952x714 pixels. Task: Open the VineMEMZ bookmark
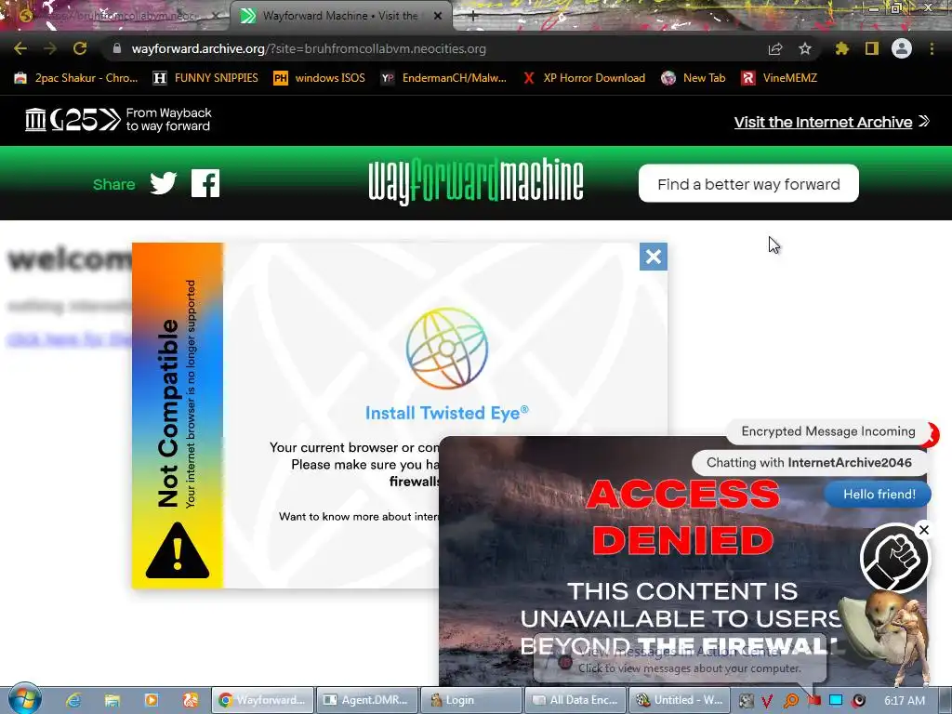(779, 78)
